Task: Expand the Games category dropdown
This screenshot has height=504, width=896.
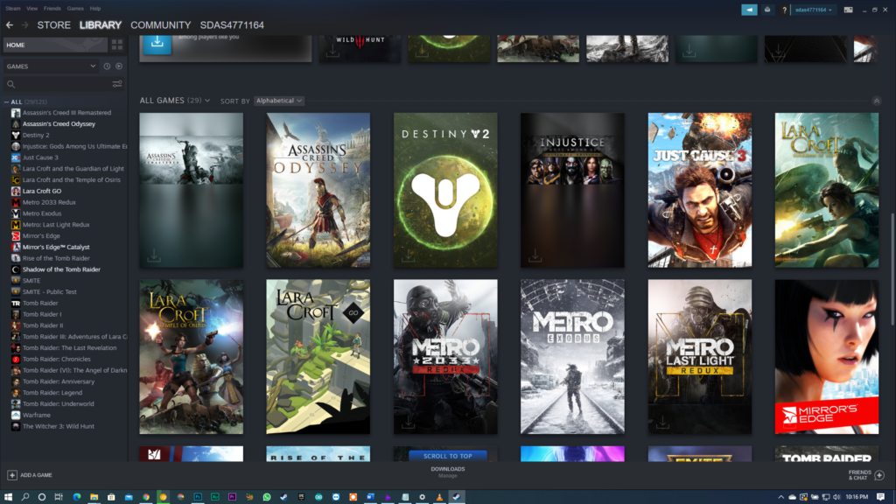Action: [x=51, y=66]
